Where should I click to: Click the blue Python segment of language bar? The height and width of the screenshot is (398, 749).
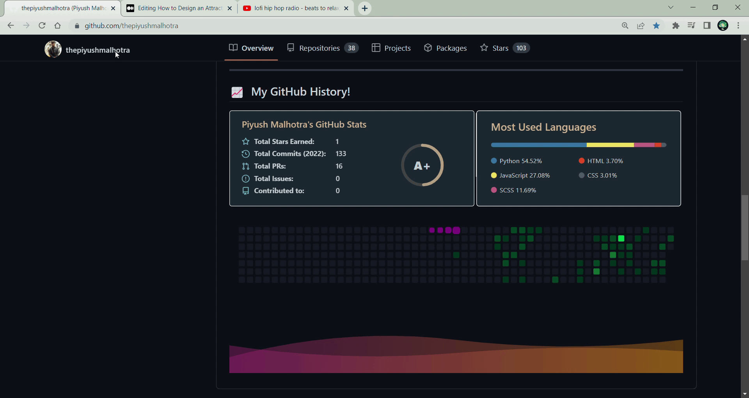point(539,145)
